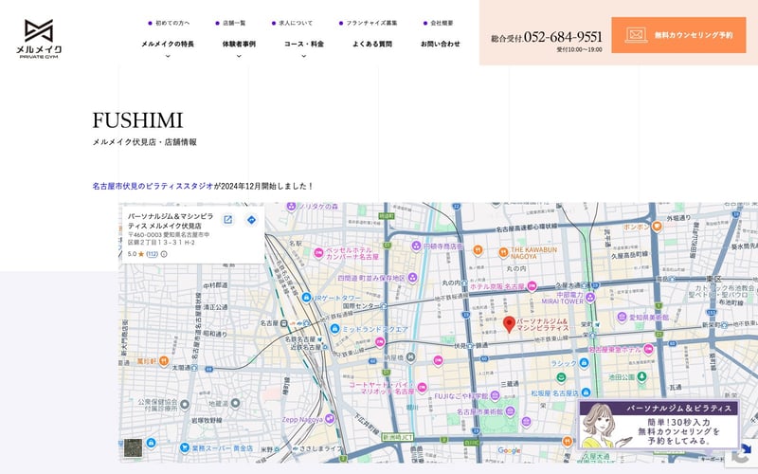
Task: Select ボンボン cafe marker
Action: coord(657,226)
